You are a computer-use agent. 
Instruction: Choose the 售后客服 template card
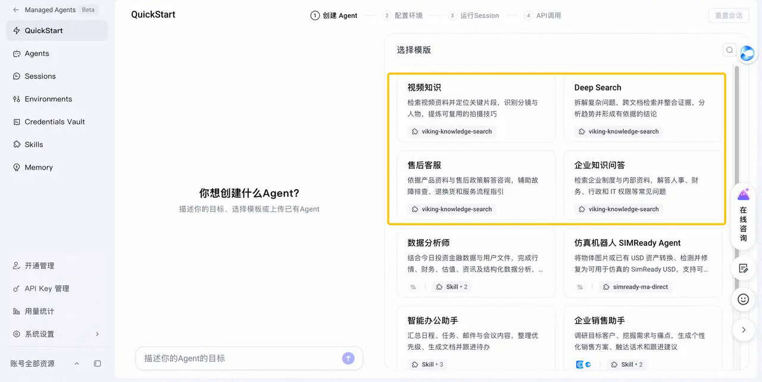[476, 186]
